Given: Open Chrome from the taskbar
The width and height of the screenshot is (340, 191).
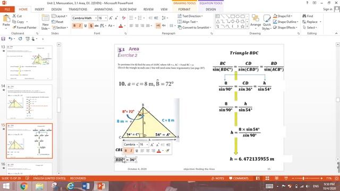Looking at the screenshot, I should tap(24, 186).
